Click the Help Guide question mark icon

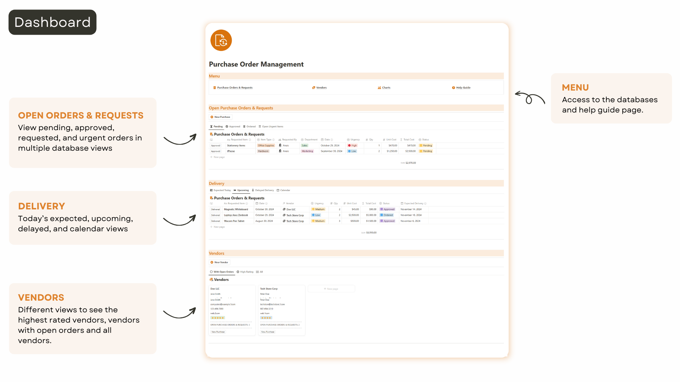pos(453,88)
